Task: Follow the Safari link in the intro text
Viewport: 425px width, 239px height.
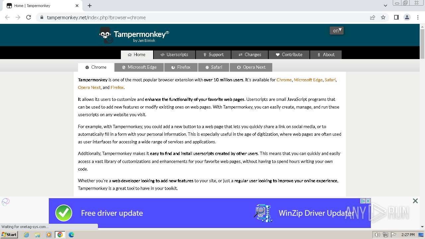Action: (x=330, y=80)
